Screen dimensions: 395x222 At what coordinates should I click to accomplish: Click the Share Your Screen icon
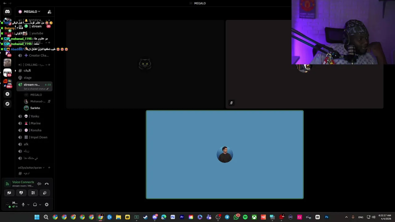[21, 193]
